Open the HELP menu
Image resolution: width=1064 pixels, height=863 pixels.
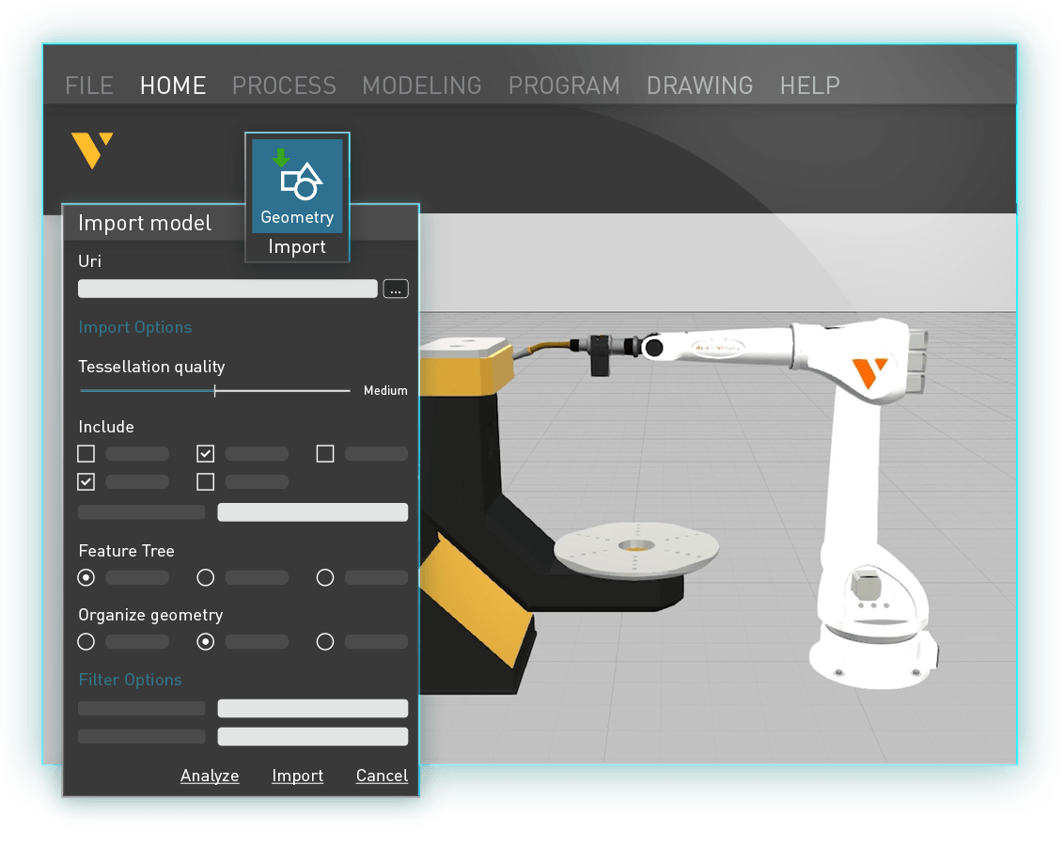pyautogui.click(x=809, y=86)
